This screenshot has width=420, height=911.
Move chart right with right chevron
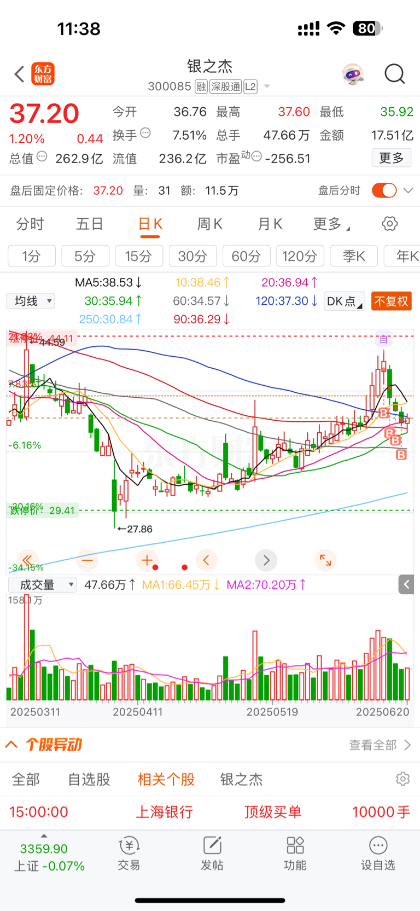266,560
